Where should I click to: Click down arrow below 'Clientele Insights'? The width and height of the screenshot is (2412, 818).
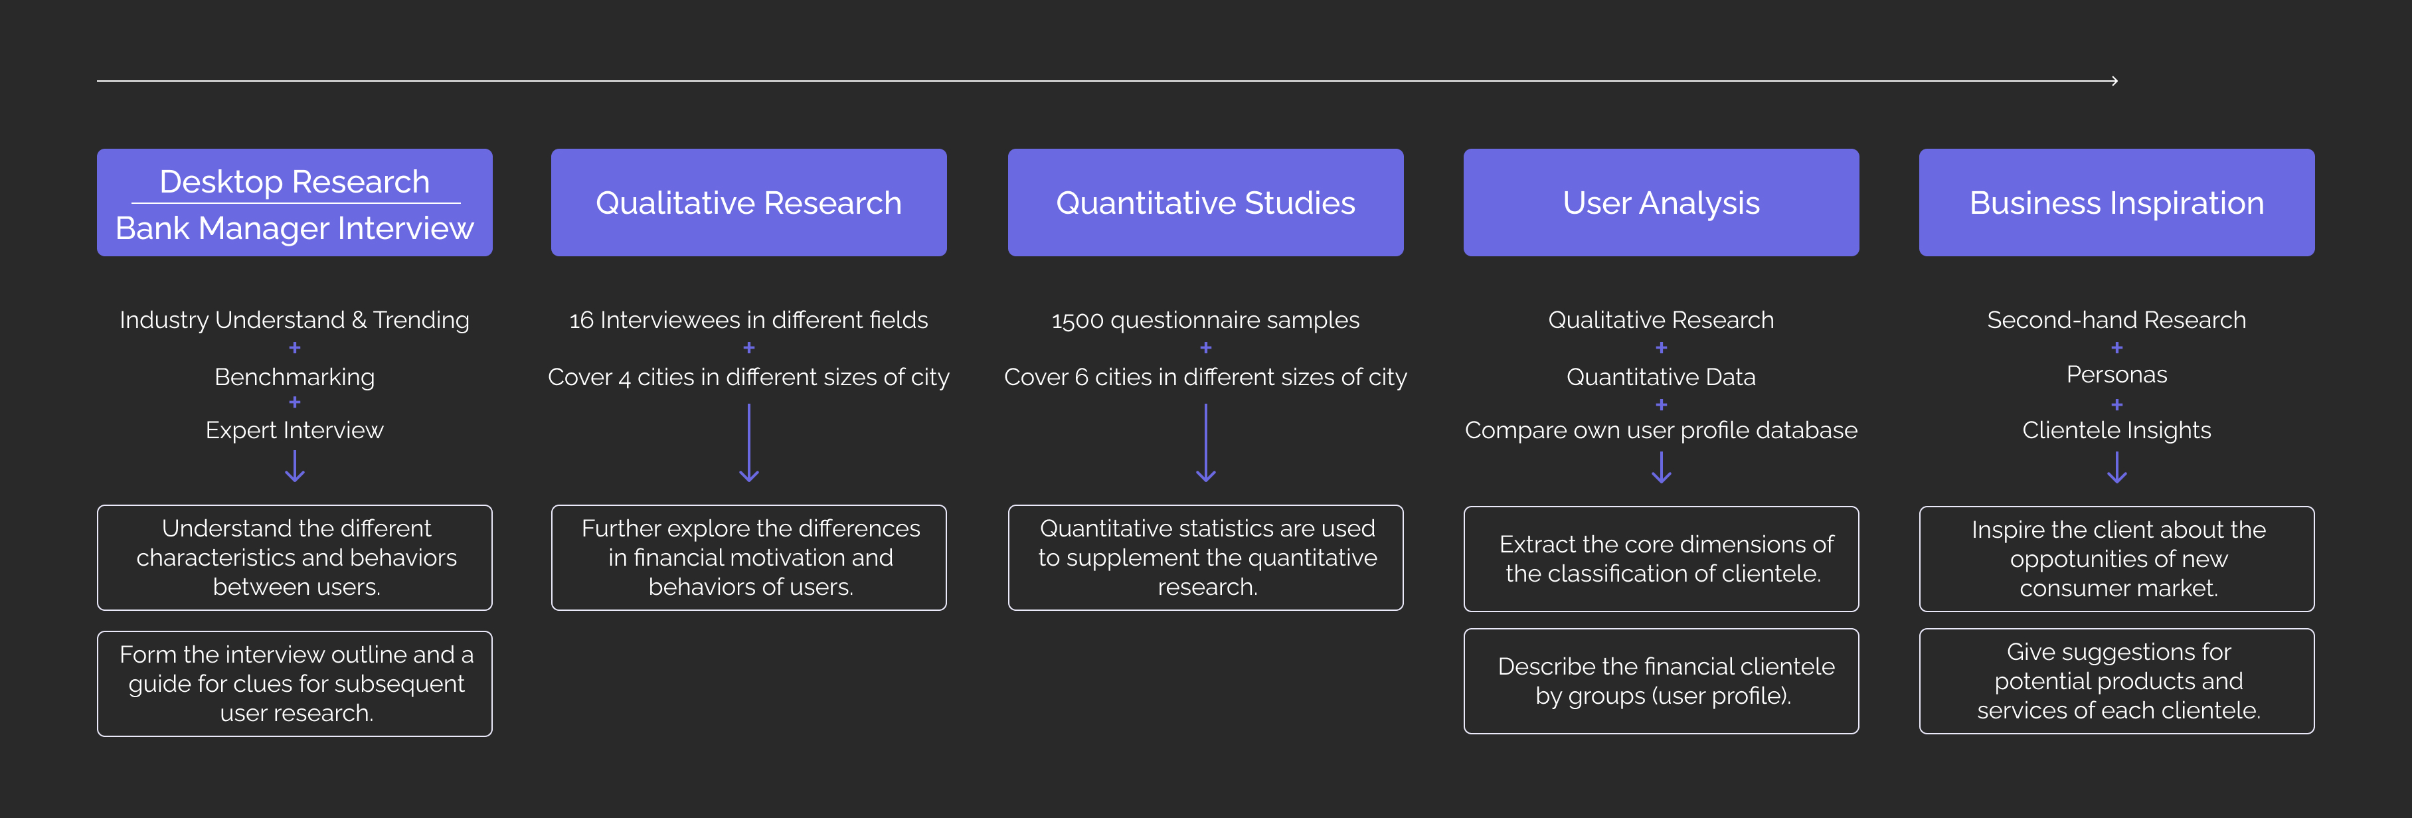[2116, 467]
